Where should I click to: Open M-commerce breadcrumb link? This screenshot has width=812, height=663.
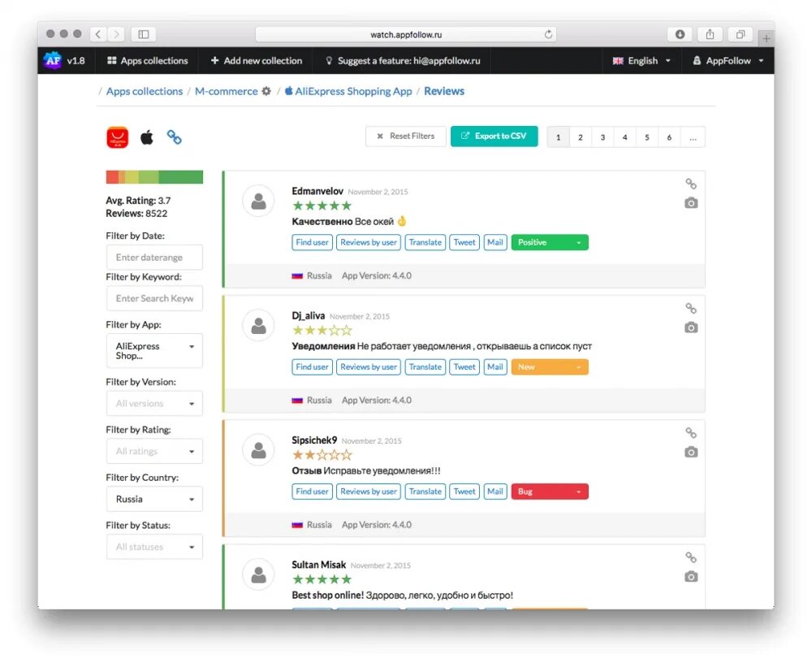coord(227,91)
